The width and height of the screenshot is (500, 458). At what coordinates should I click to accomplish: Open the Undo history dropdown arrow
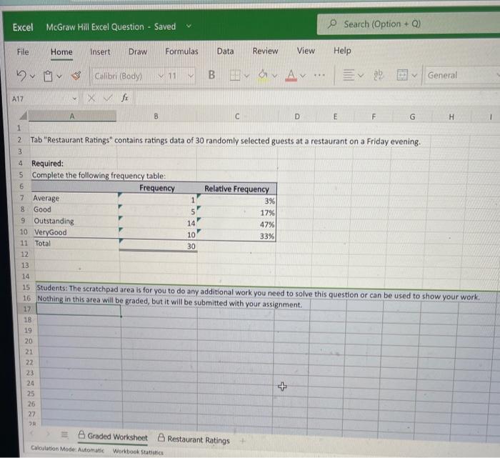[32, 76]
